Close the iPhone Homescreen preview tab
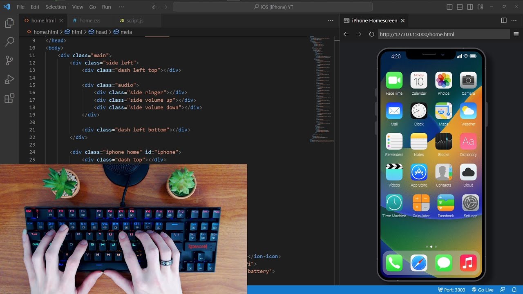The width and height of the screenshot is (523, 294). point(403,20)
